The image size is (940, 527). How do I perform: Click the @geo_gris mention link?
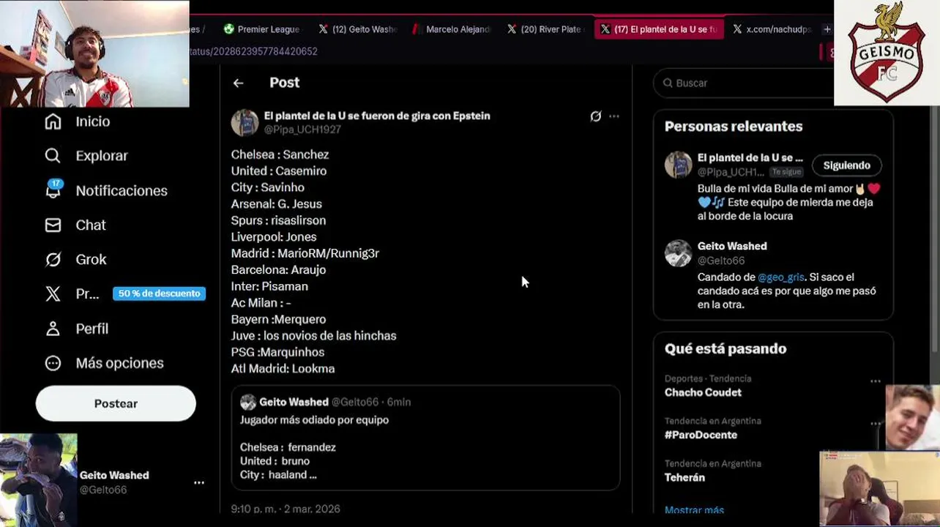point(780,277)
